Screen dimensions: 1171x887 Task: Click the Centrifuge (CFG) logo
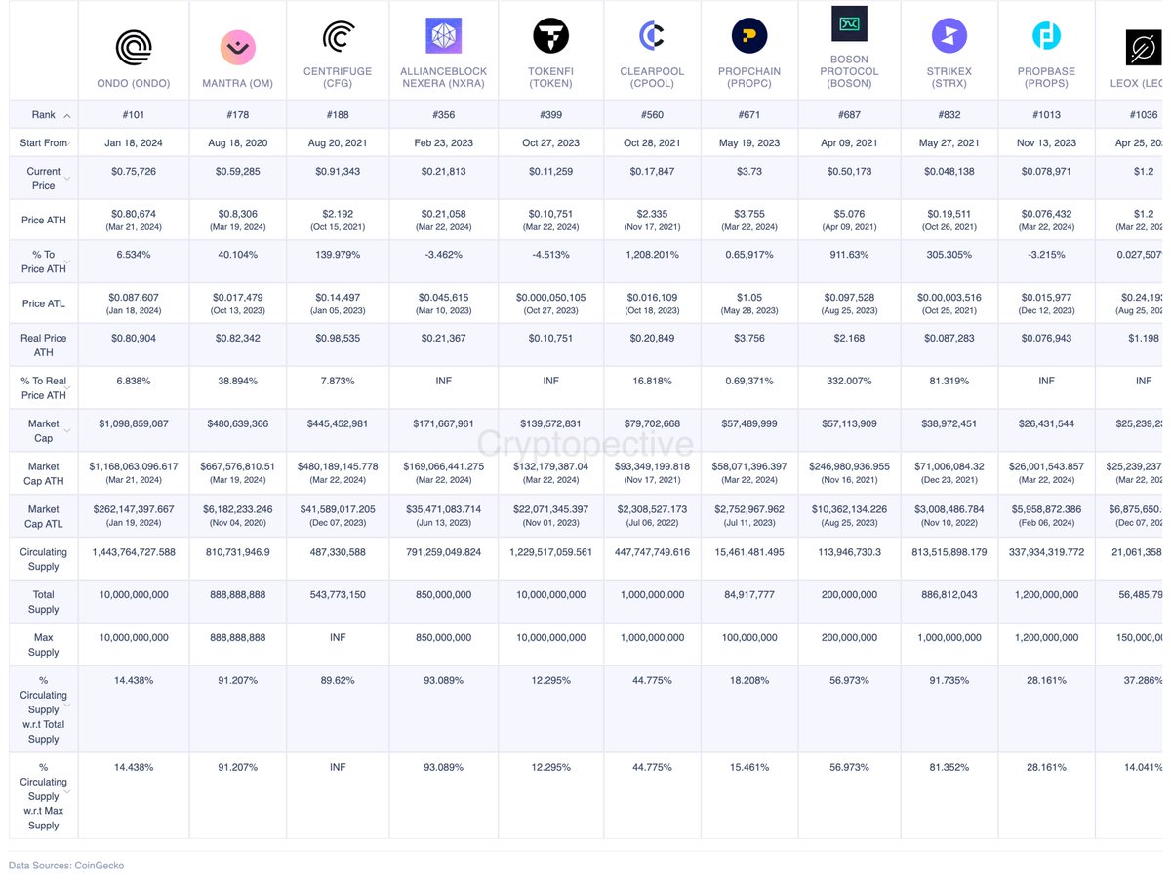click(338, 36)
